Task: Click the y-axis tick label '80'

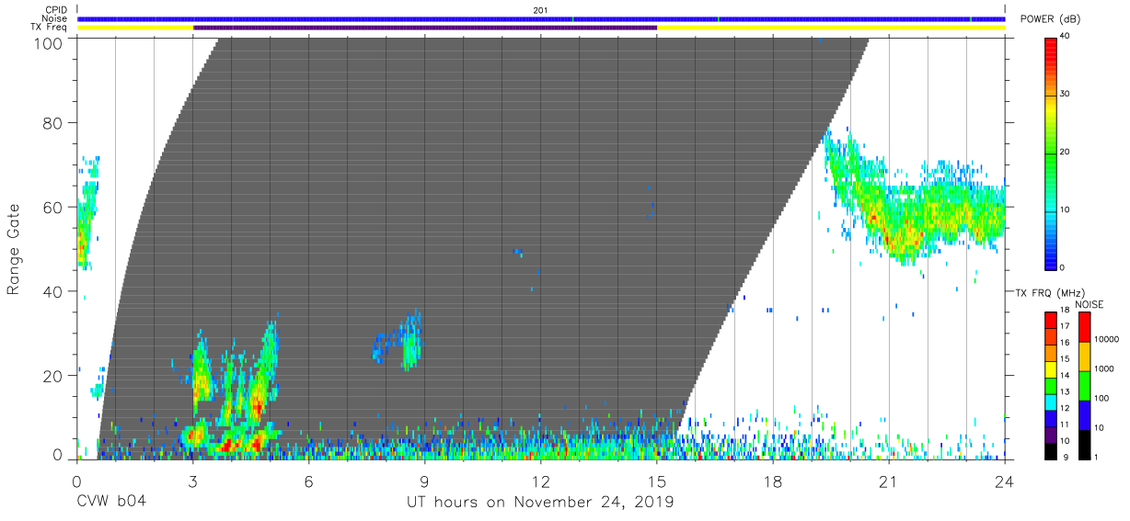Action: click(54, 123)
